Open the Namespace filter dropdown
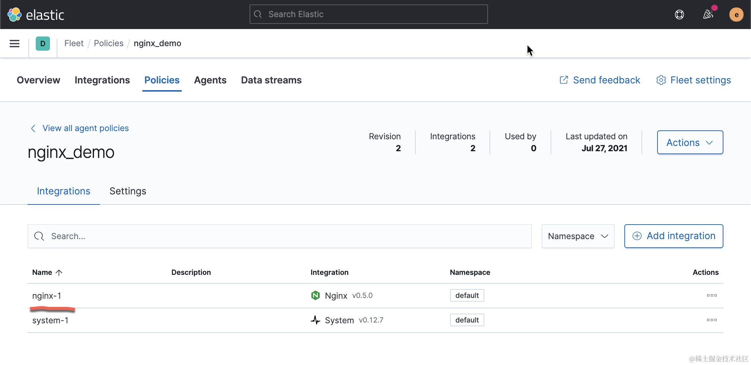The image size is (751, 365). point(578,236)
